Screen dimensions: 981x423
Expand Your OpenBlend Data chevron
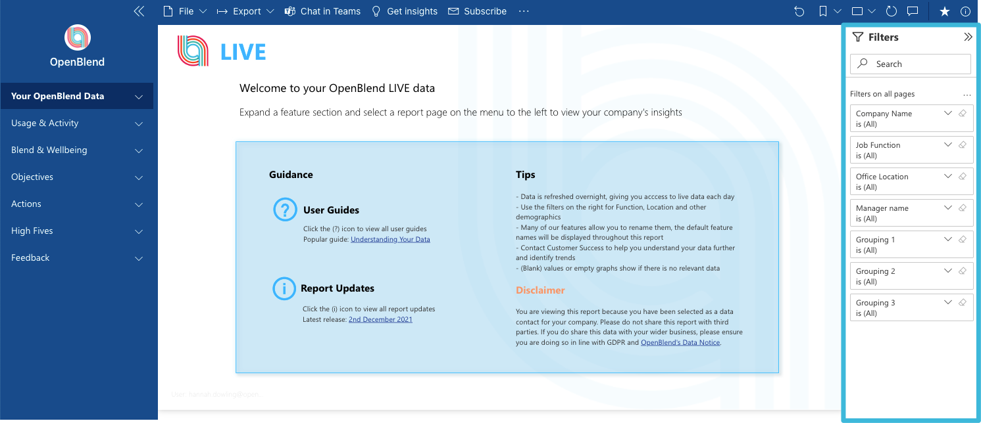coord(139,97)
